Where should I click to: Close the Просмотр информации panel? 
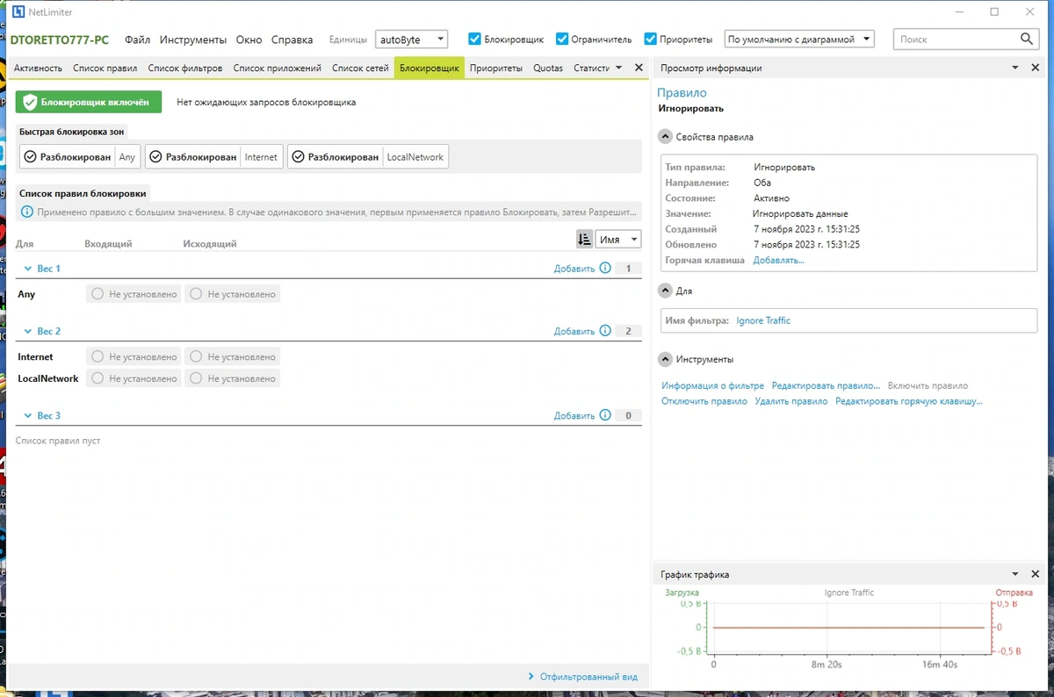point(1035,68)
